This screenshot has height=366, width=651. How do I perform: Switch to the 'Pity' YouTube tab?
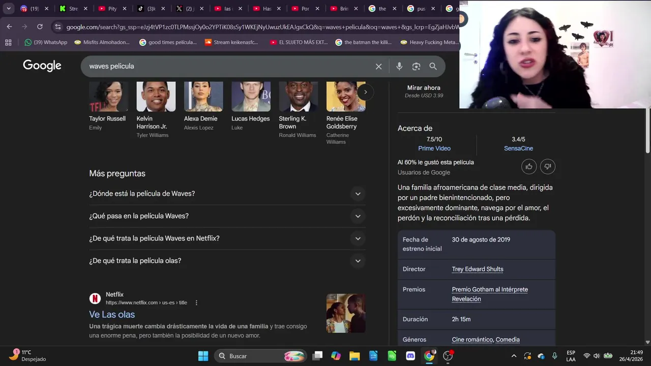(112, 9)
